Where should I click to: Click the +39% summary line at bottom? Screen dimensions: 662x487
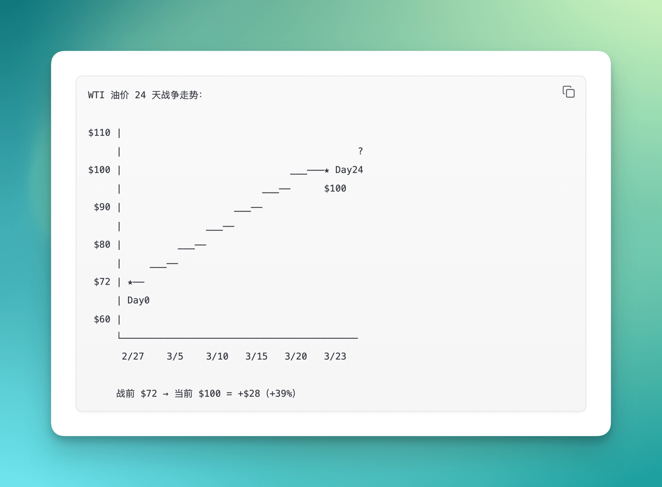point(206,394)
